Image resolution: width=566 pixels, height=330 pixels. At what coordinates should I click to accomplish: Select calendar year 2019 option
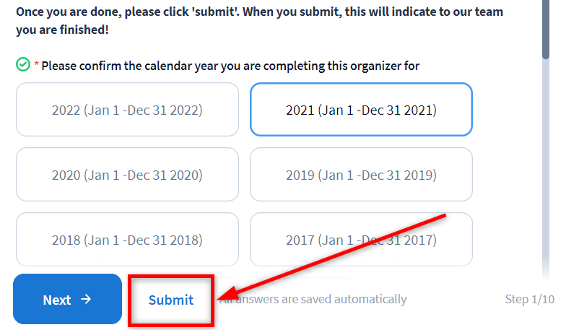tap(361, 175)
